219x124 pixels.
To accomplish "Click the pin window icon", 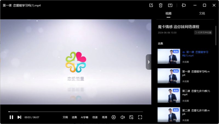I will (184, 5).
